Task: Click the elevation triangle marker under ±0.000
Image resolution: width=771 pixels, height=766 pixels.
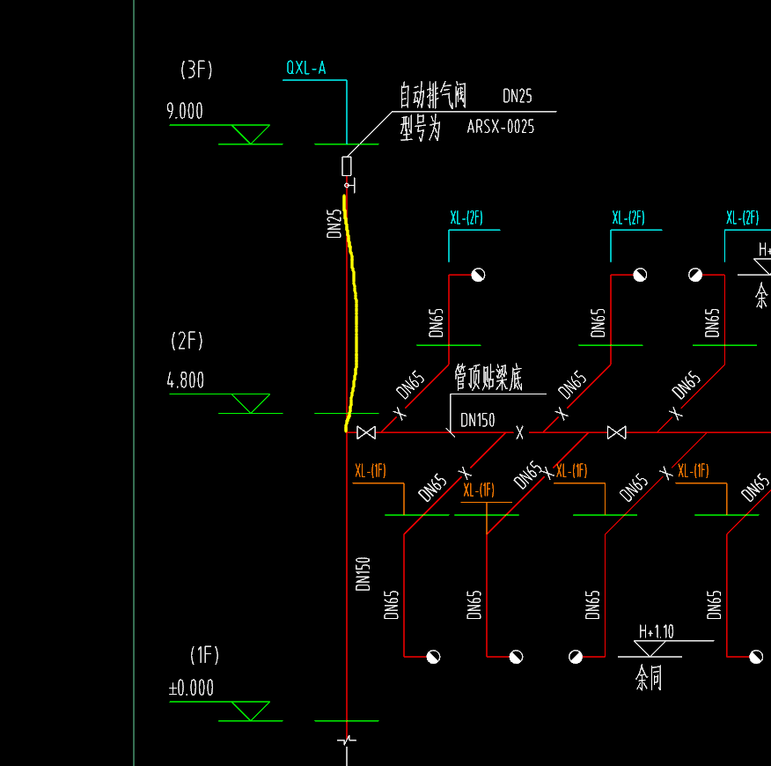Action: [250, 711]
